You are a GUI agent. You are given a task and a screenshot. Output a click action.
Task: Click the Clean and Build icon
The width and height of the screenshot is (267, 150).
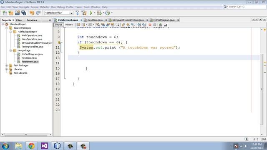coord(84,13)
